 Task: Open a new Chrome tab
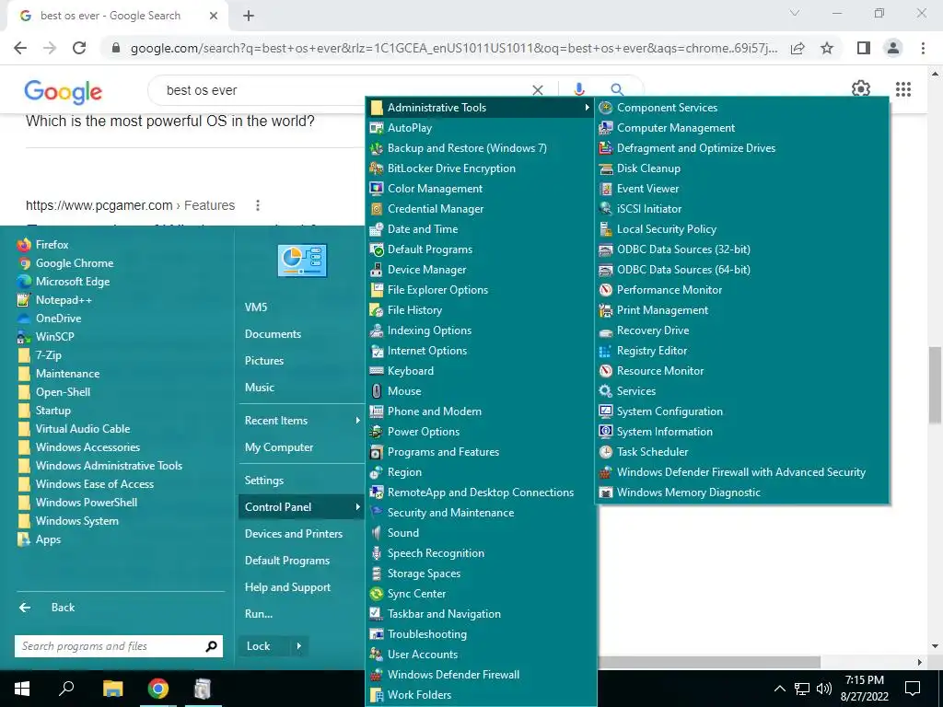pyautogui.click(x=249, y=16)
